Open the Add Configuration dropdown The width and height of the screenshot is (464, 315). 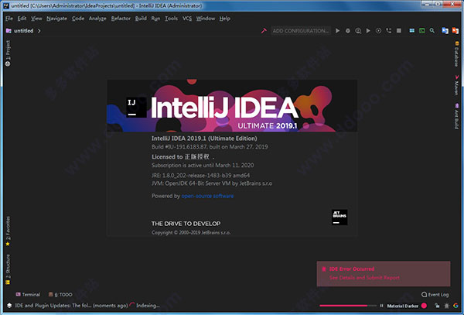pos(300,31)
